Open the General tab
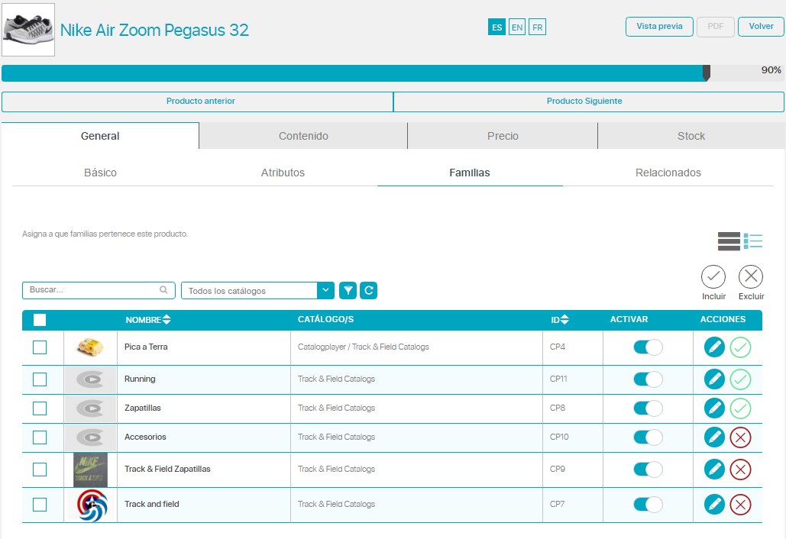 [x=100, y=136]
